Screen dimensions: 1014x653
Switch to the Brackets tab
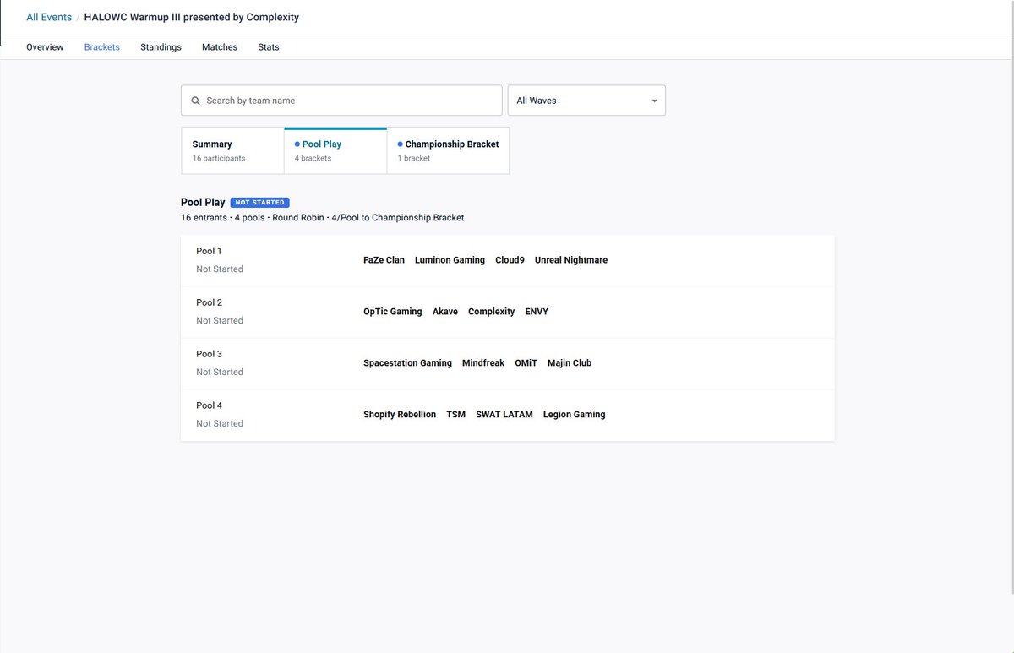pyautogui.click(x=102, y=47)
